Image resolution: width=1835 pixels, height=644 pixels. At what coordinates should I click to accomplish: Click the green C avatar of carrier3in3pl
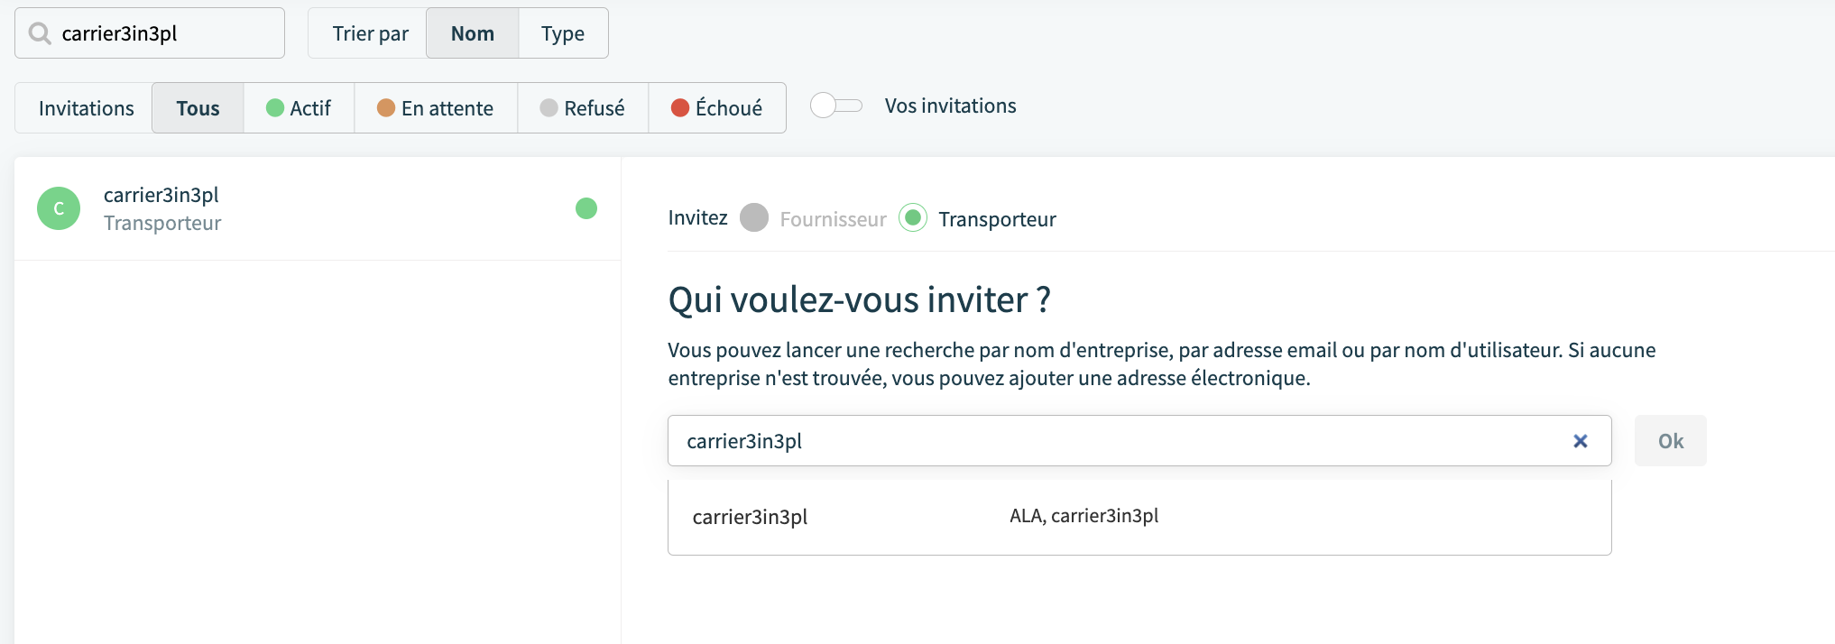point(59,208)
